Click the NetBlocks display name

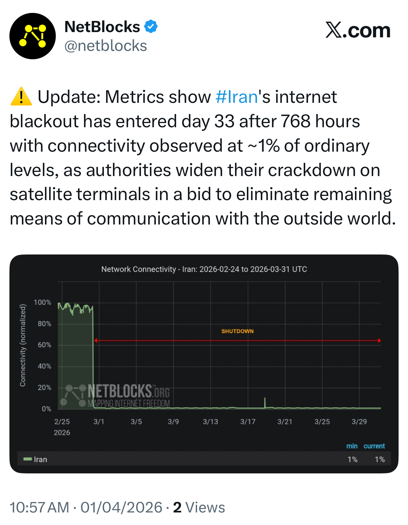101,27
